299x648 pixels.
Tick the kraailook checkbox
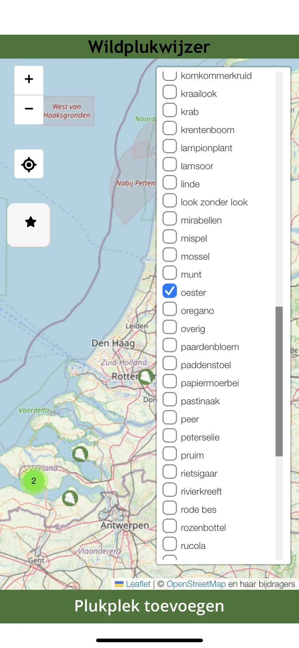[170, 92]
